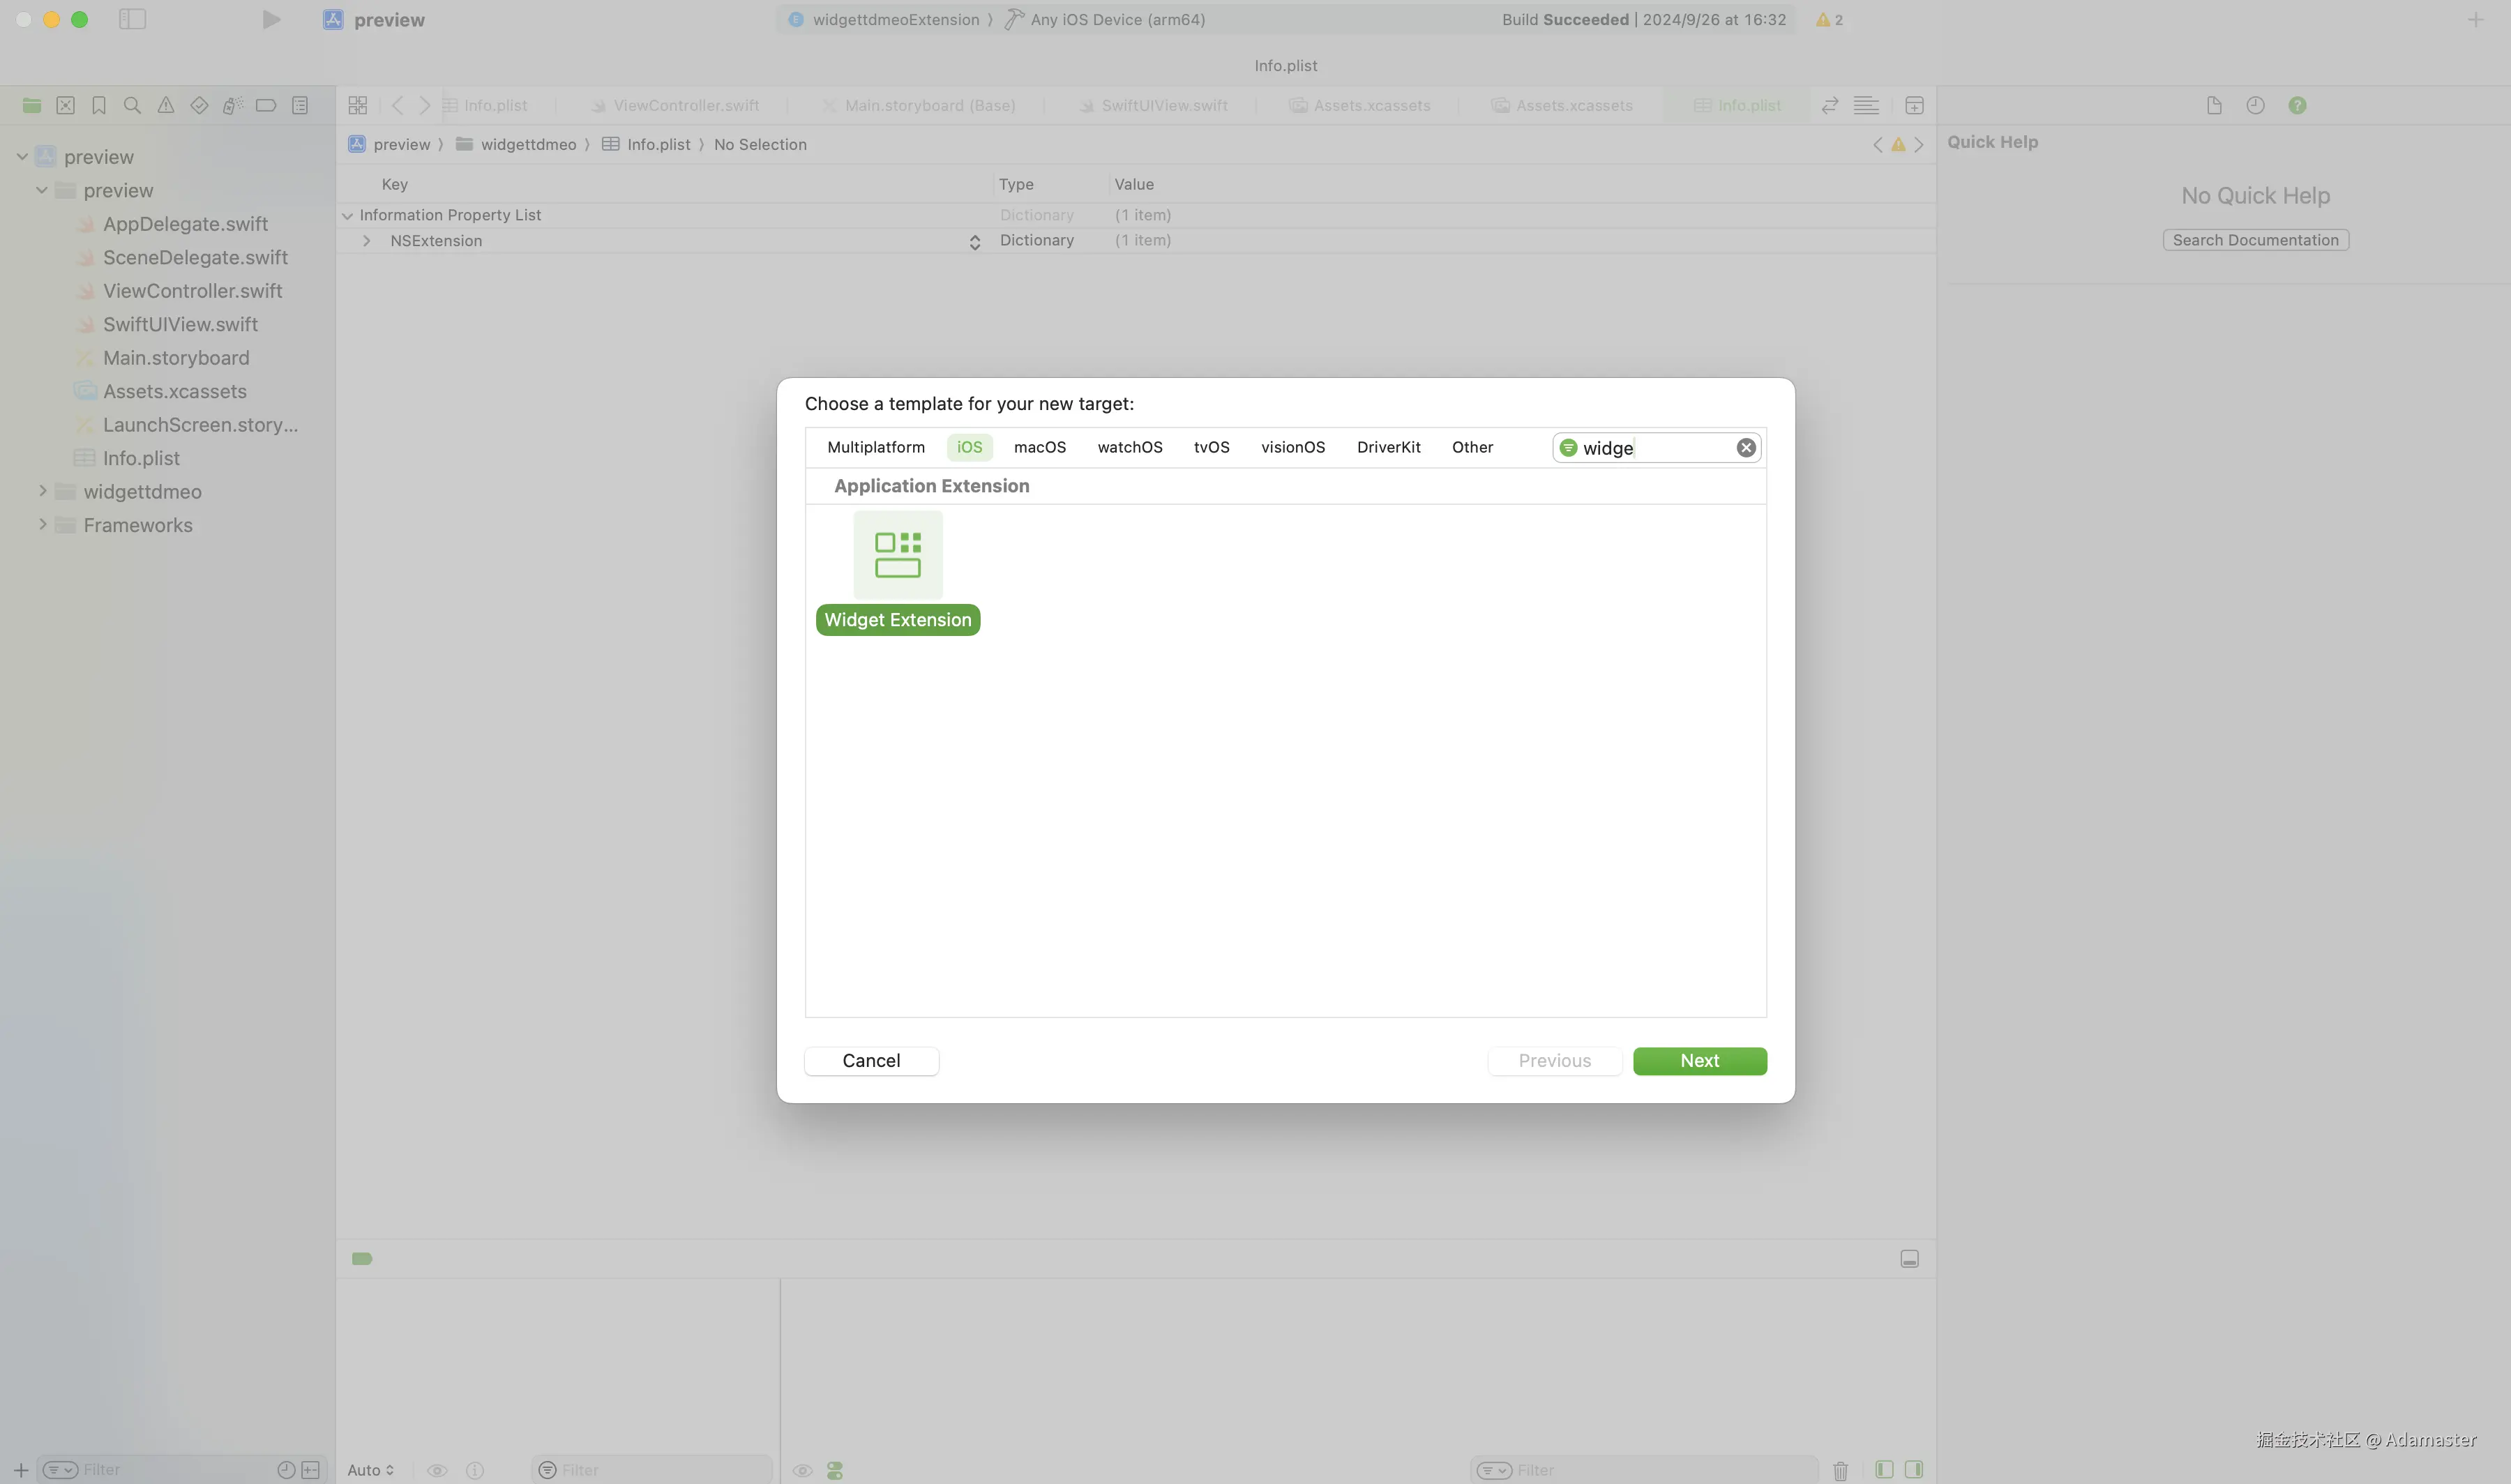This screenshot has width=2511, height=1484.
Task: Switch to the watchOS platform tab
Action: pos(1129,447)
